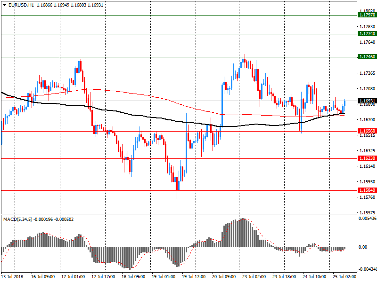Click the 1.17830 price scale value
The width and height of the screenshot is (377, 282).
[x=368, y=27]
